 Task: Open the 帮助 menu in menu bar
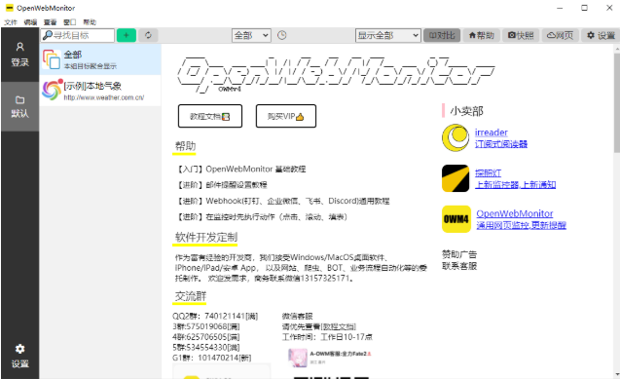tap(90, 22)
